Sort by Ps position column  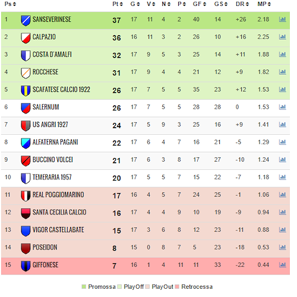tap(10, 4)
